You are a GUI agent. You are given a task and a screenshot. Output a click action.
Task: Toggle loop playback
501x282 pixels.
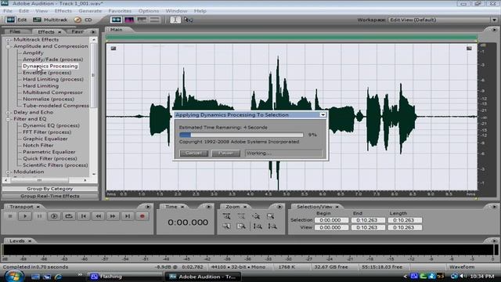69,216
